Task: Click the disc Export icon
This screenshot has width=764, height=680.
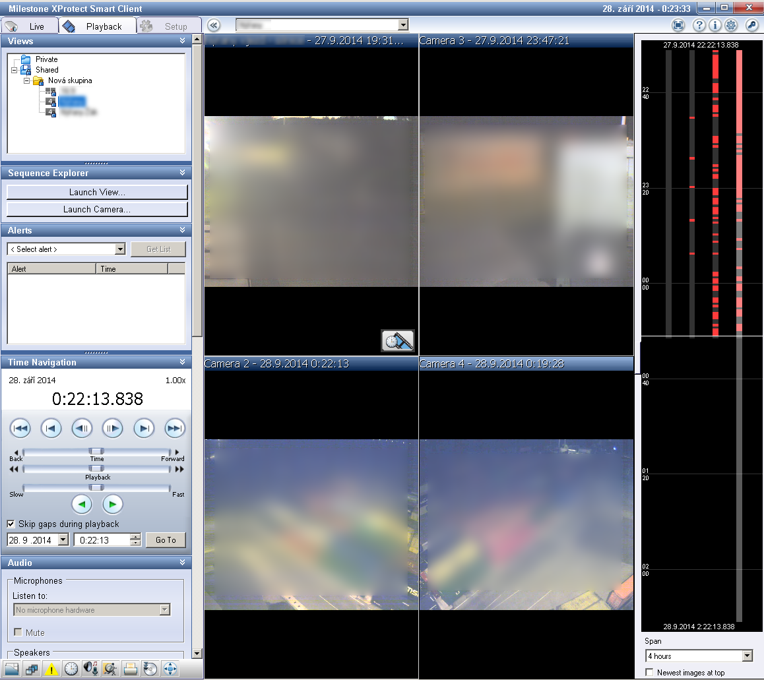Action: [150, 669]
